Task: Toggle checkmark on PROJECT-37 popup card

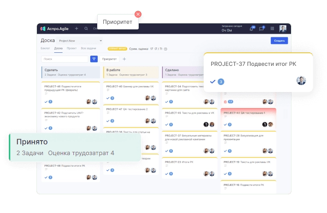Action: 213,81
